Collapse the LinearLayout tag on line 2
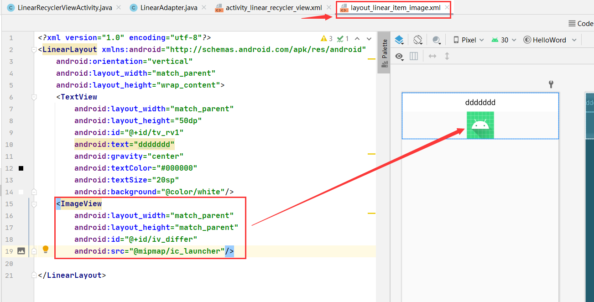594x302 pixels. click(x=34, y=50)
